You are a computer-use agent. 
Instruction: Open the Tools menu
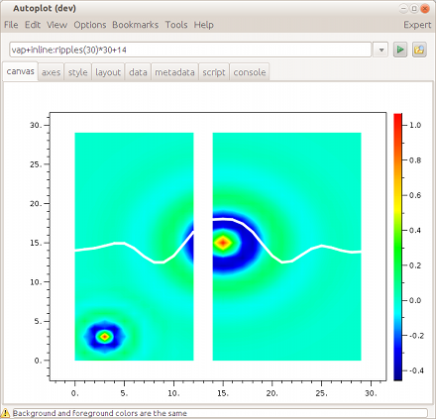(x=176, y=25)
